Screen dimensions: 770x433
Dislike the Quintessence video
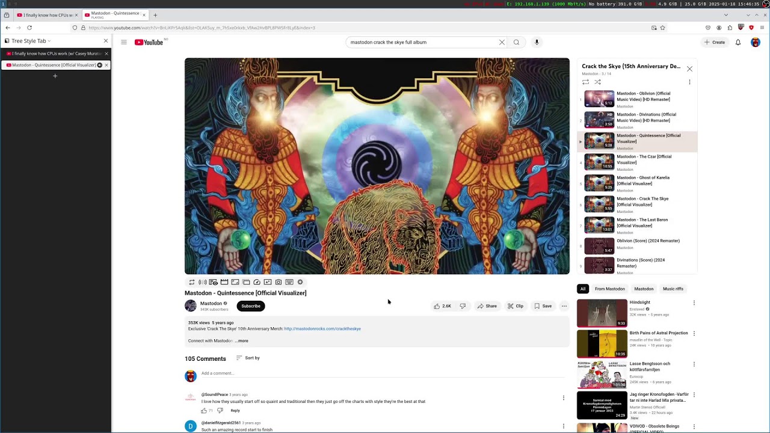[463, 306]
